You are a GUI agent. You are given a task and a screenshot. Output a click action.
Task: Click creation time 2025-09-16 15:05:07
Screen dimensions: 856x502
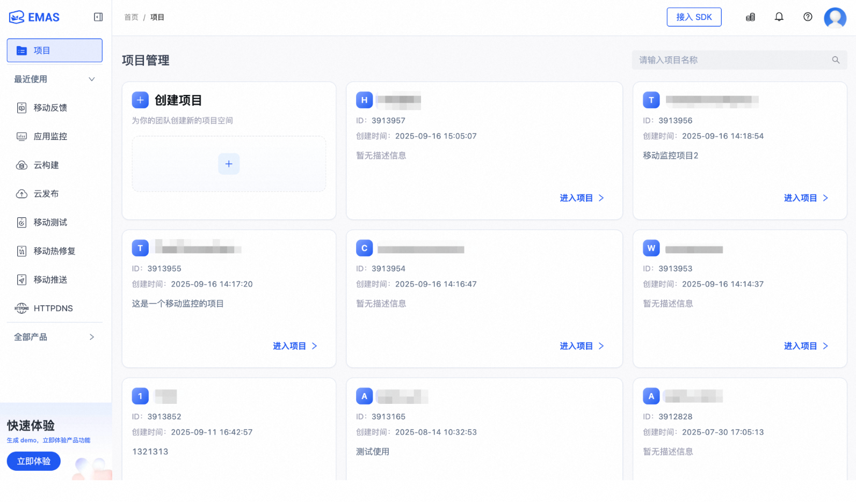click(436, 136)
